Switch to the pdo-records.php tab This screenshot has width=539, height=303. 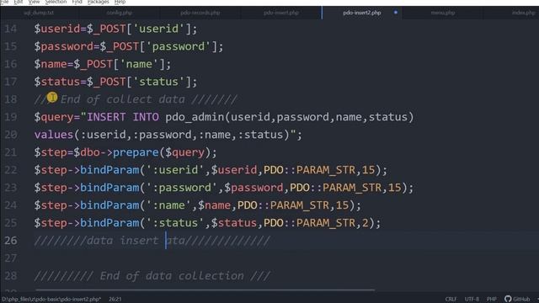pyautogui.click(x=200, y=13)
